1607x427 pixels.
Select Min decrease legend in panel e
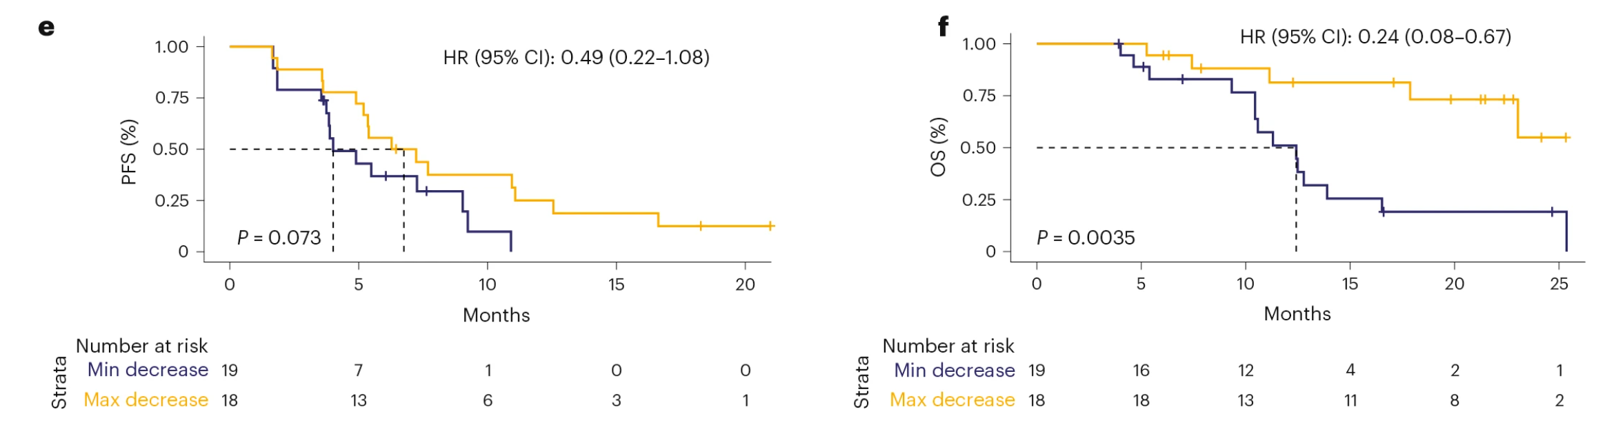coord(148,370)
